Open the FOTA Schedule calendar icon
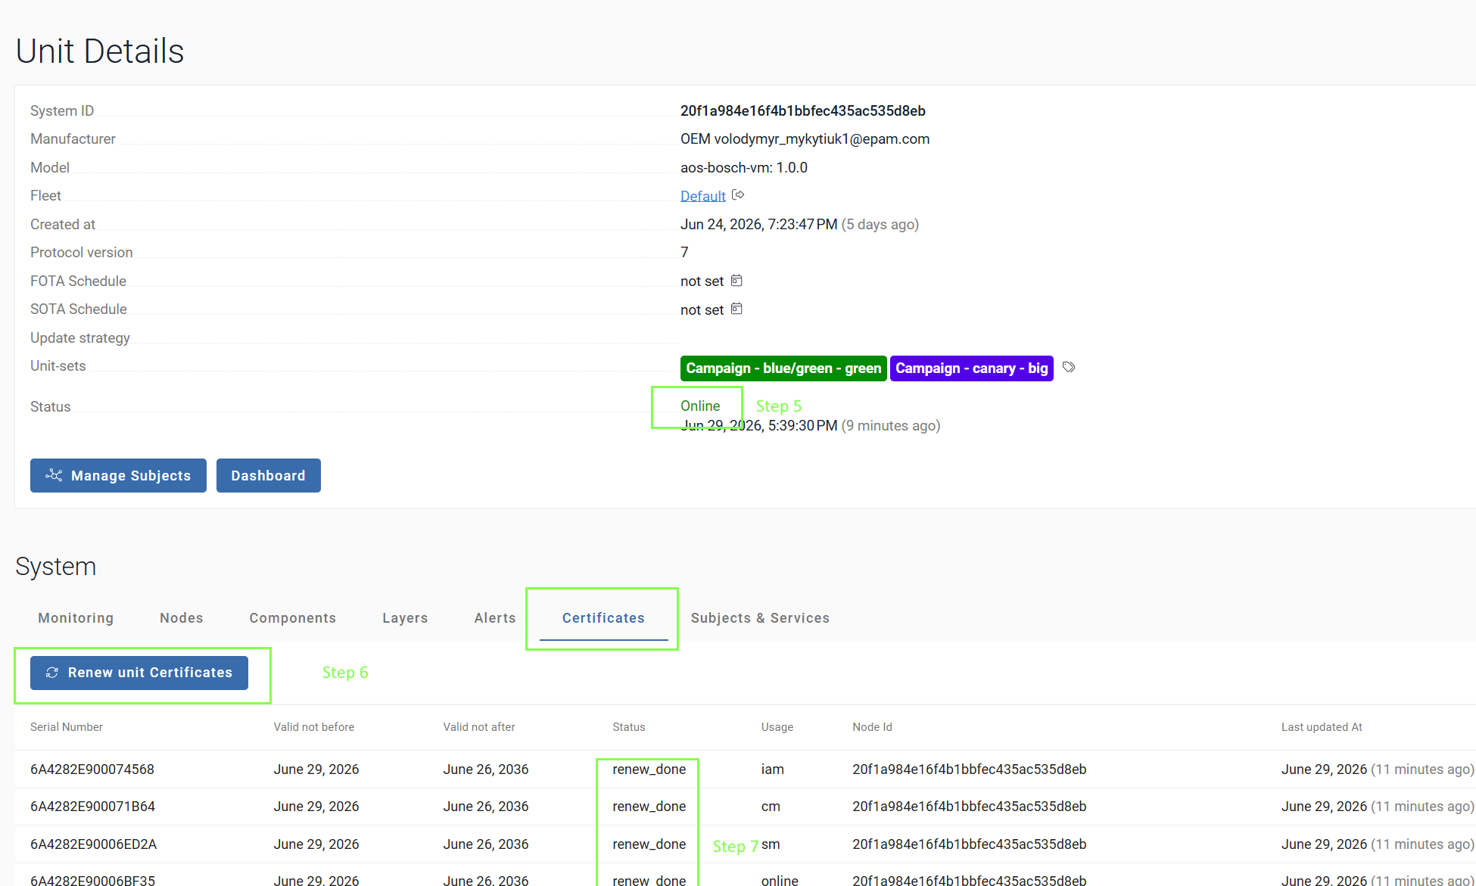Viewport: 1476px width, 886px height. [x=736, y=281]
